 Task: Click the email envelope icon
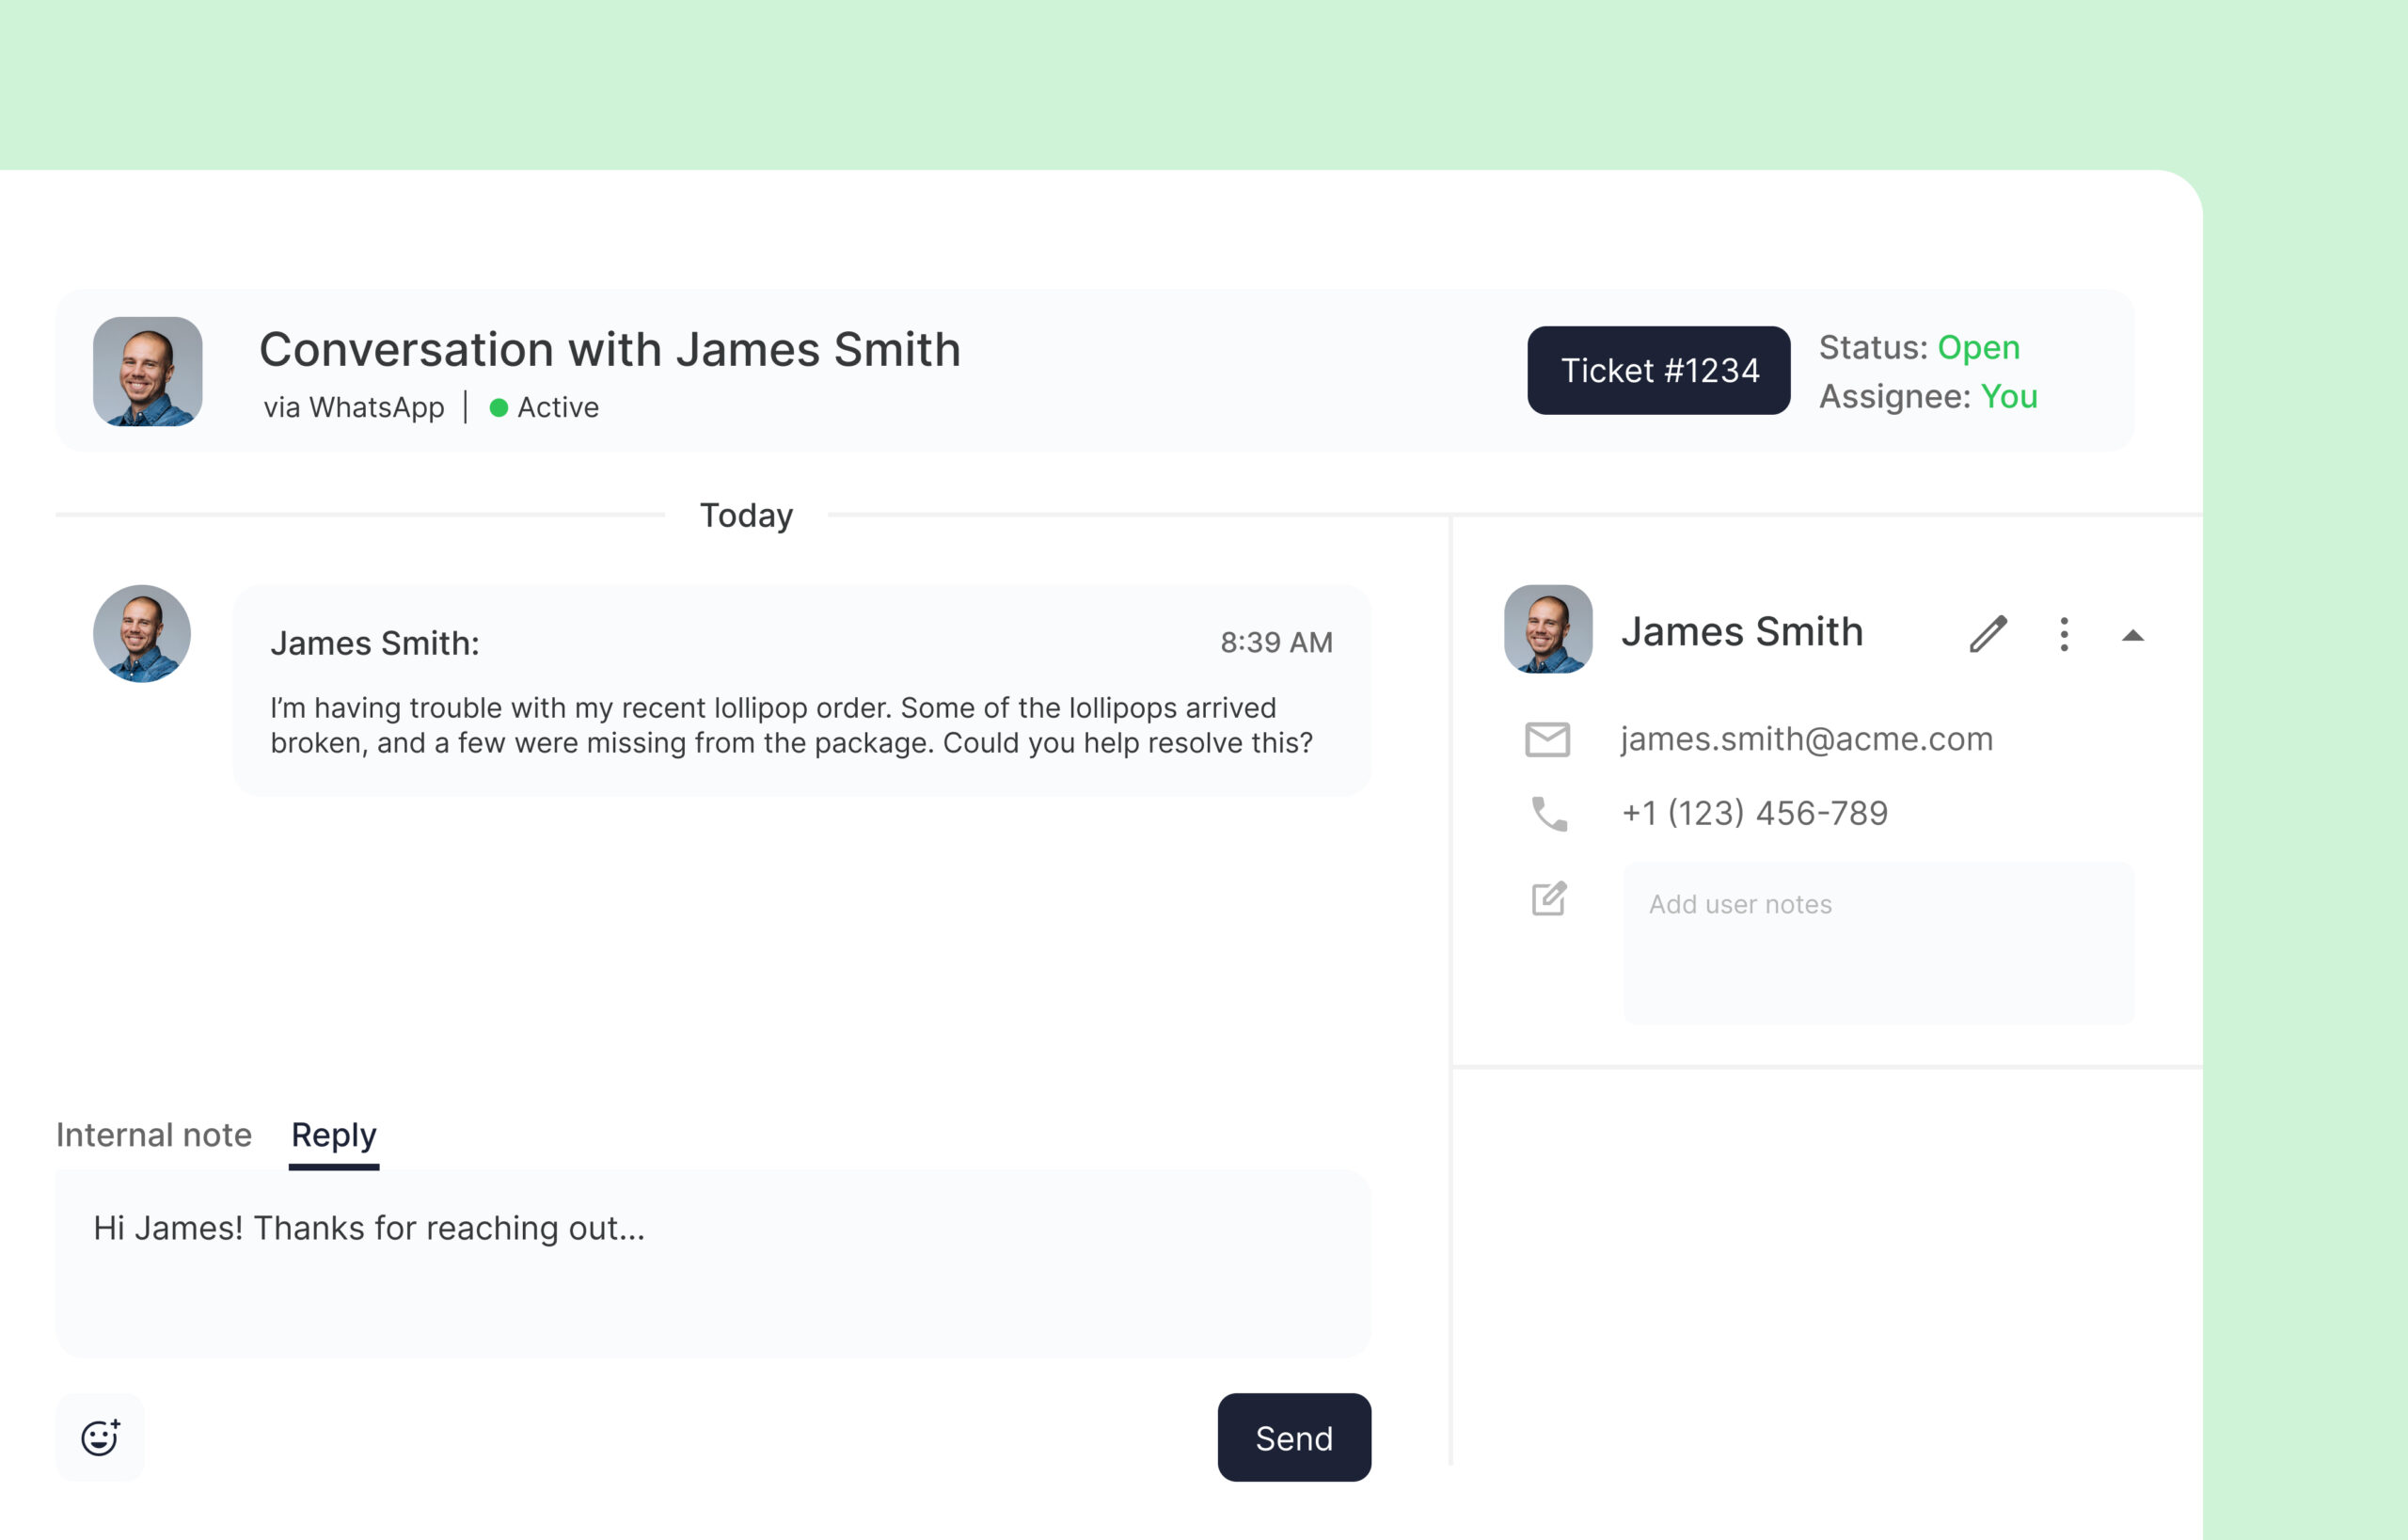1547,740
